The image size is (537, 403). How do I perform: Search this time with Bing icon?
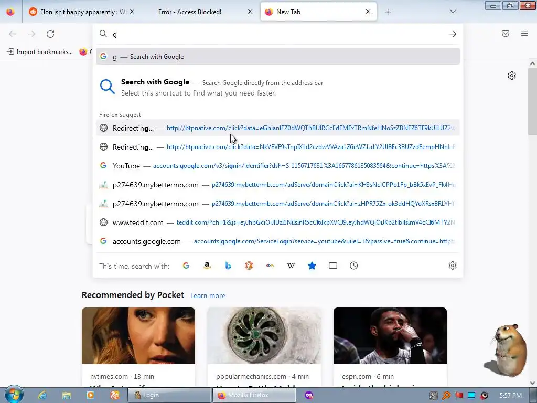click(228, 266)
